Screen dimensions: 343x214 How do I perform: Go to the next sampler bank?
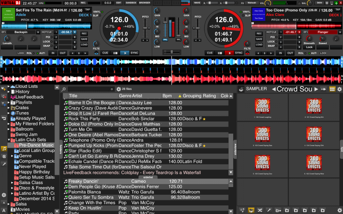click(316, 89)
